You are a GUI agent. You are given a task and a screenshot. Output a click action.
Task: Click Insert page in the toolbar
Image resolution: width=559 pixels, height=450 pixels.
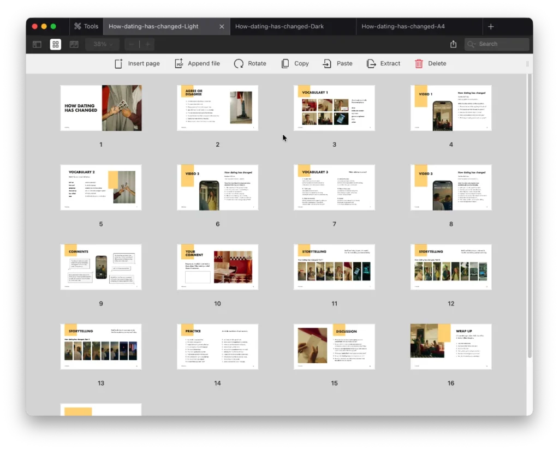coord(137,63)
